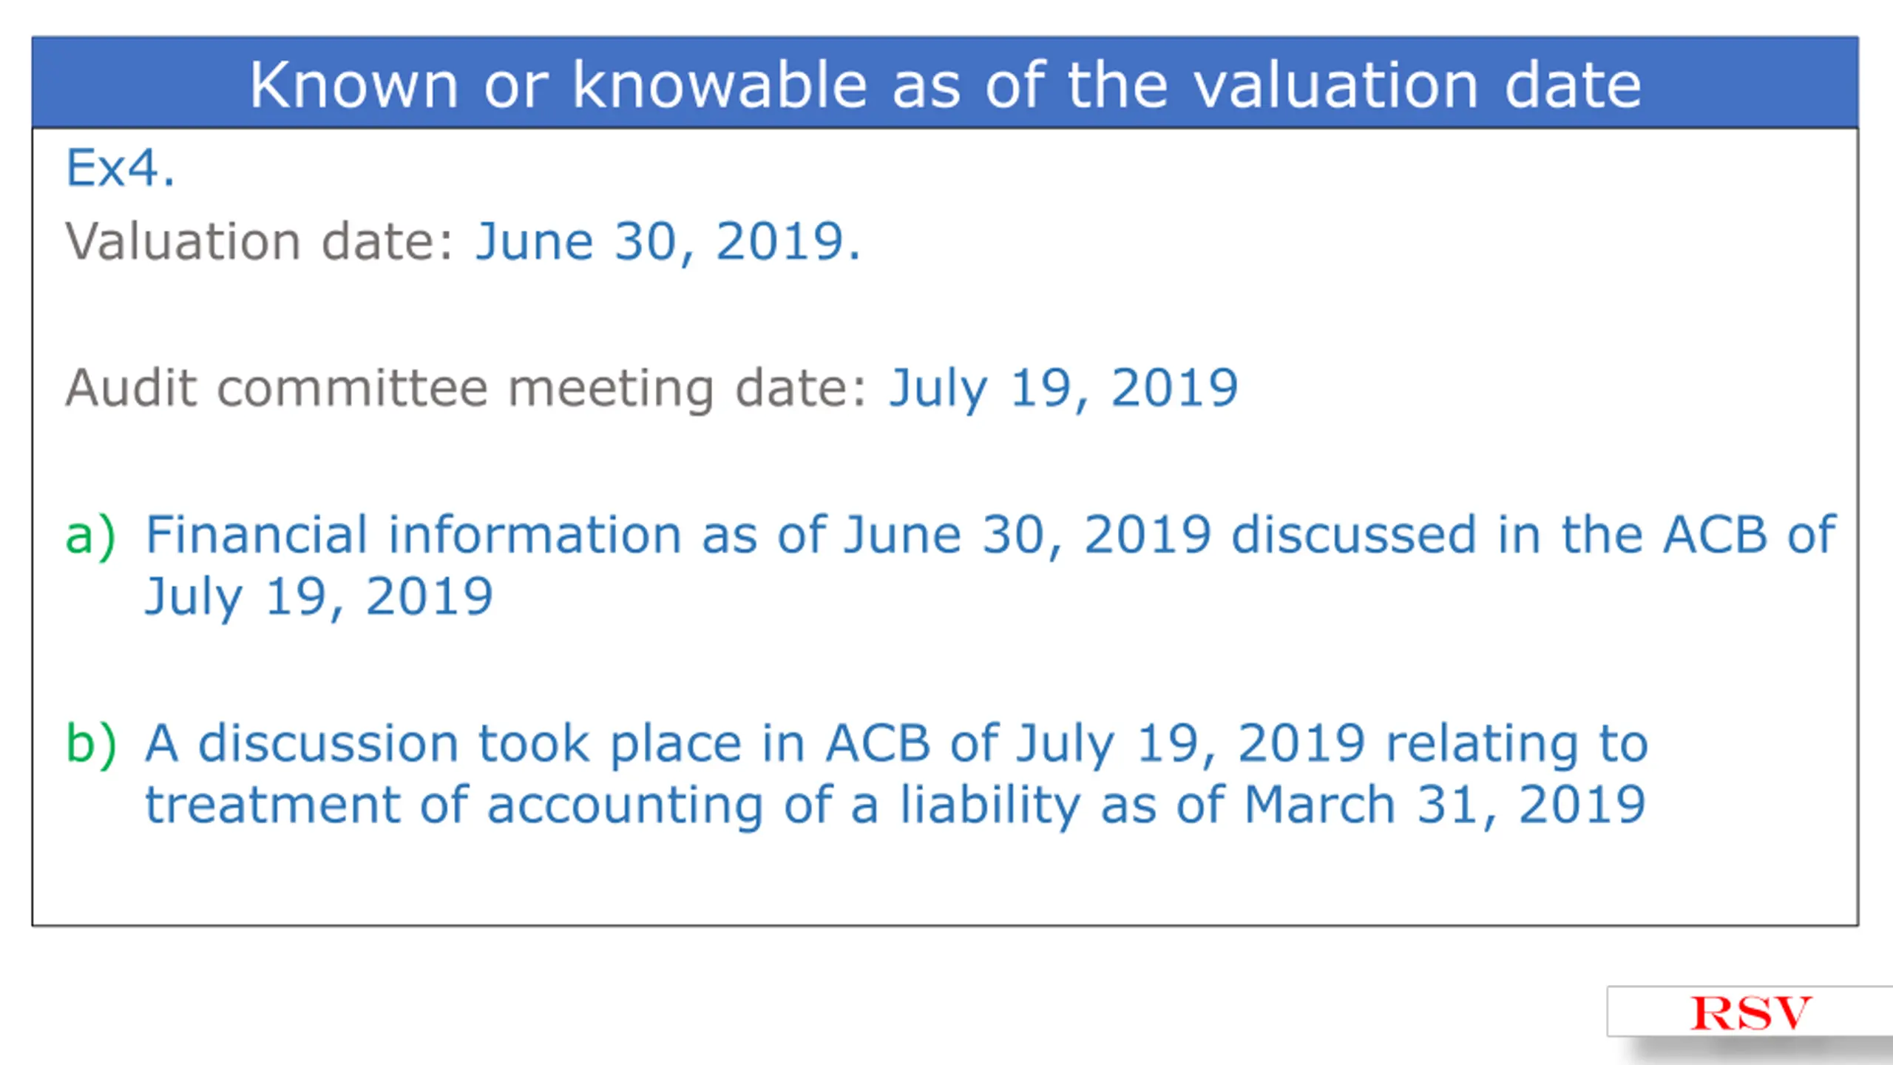Click the July 19, 2019 audit meeting date
The height and width of the screenshot is (1065, 1893).
point(1063,388)
